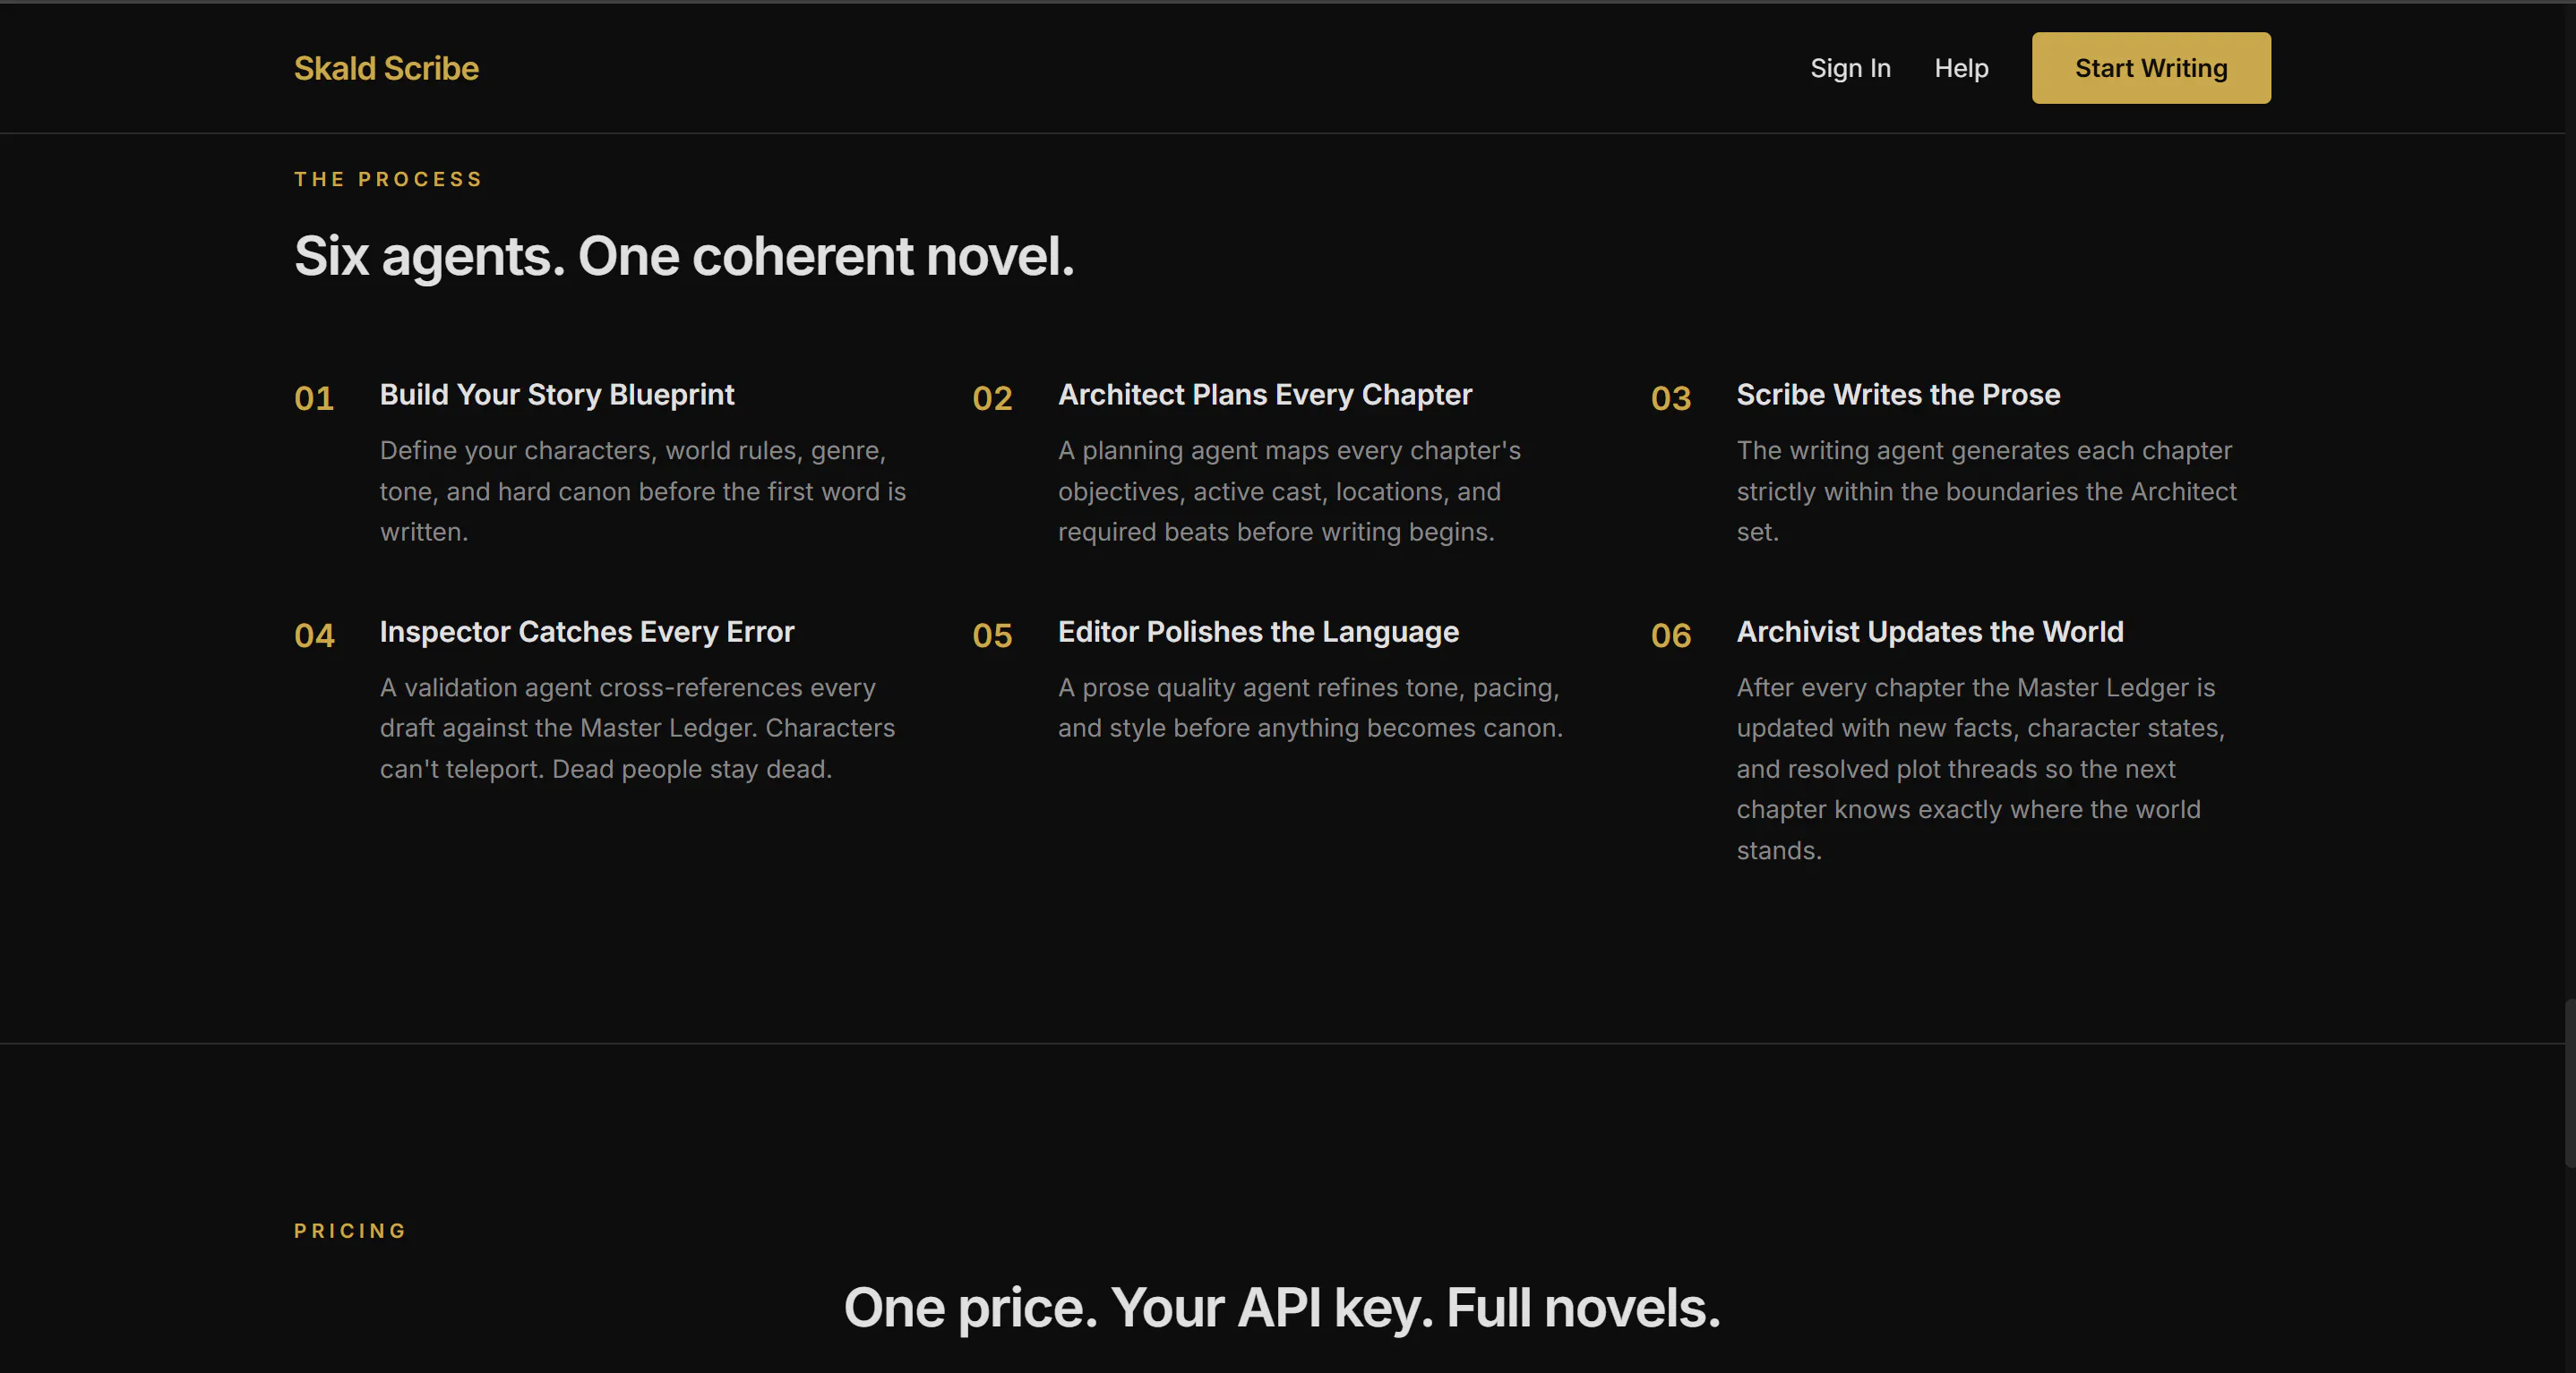Image resolution: width=2576 pixels, height=1373 pixels.
Task: Click the 'A validation agent cross-references' description
Action: [637, 728]
